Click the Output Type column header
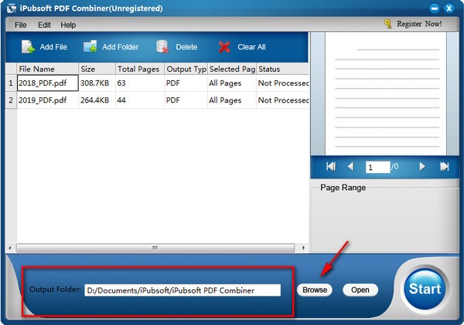The height and width of the screenshot is (325, 464). click(186, 69)
